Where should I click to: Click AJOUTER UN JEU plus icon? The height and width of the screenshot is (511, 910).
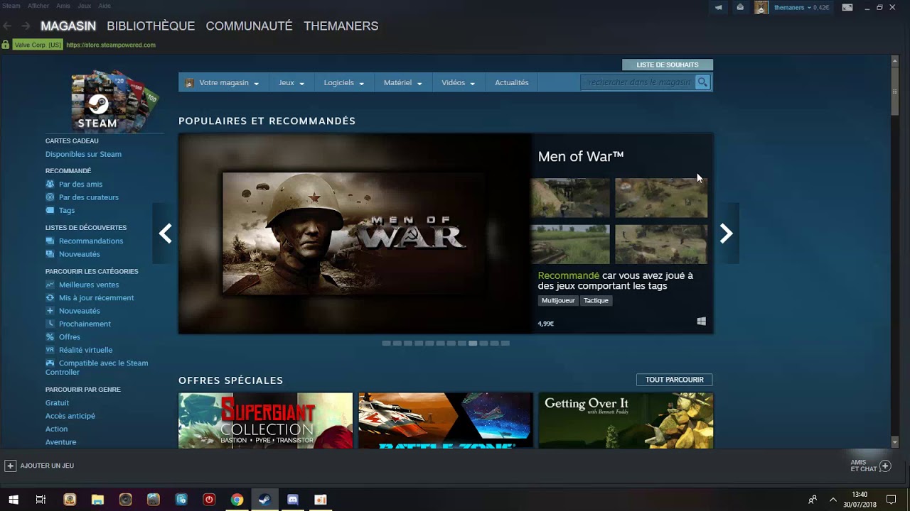click(x=10, y=466)
